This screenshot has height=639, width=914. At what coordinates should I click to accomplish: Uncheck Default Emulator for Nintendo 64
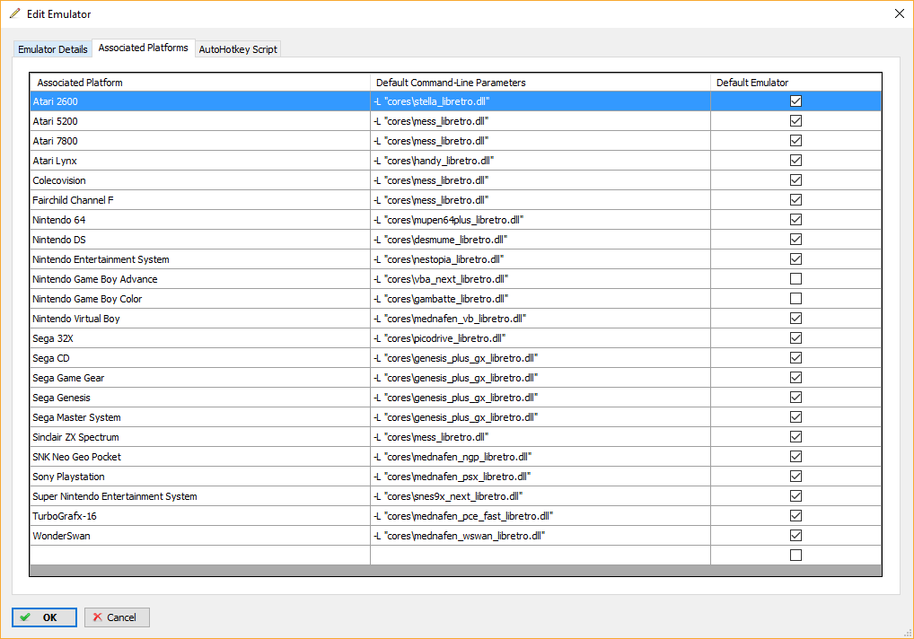795,220
